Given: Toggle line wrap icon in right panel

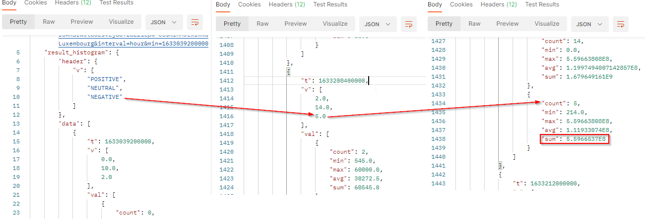Looking at the screenshot, I should [x=620, y=24].
